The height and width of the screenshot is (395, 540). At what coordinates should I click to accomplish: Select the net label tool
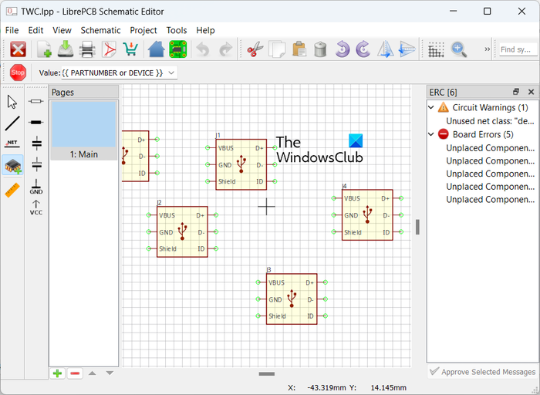tap(12, 143)
